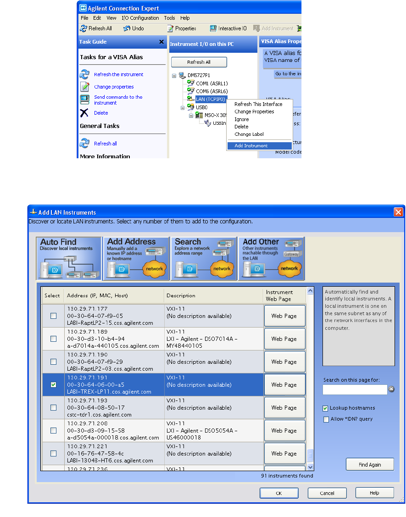Confirm with the OK button

tap(279, 493)
